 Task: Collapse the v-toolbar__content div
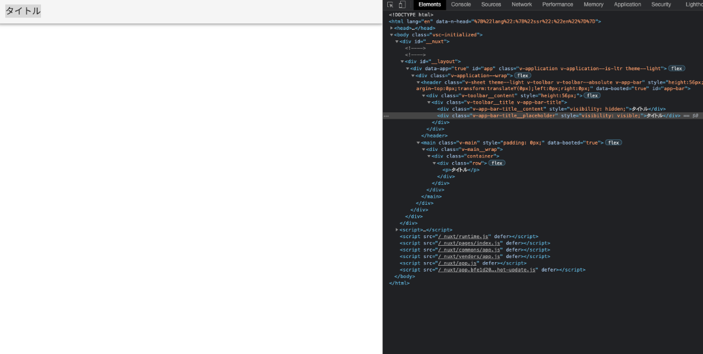click(424, 95)
